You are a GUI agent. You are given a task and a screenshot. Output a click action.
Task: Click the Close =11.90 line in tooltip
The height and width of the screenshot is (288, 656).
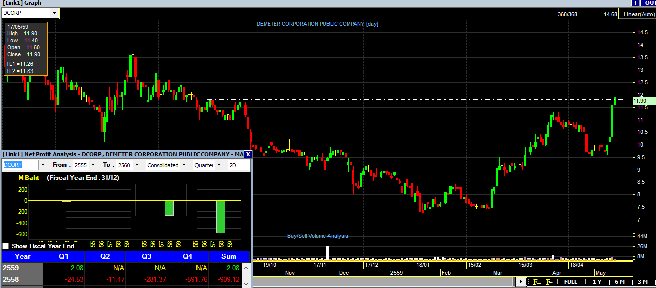pyautogui.click(x=23, y=54)
